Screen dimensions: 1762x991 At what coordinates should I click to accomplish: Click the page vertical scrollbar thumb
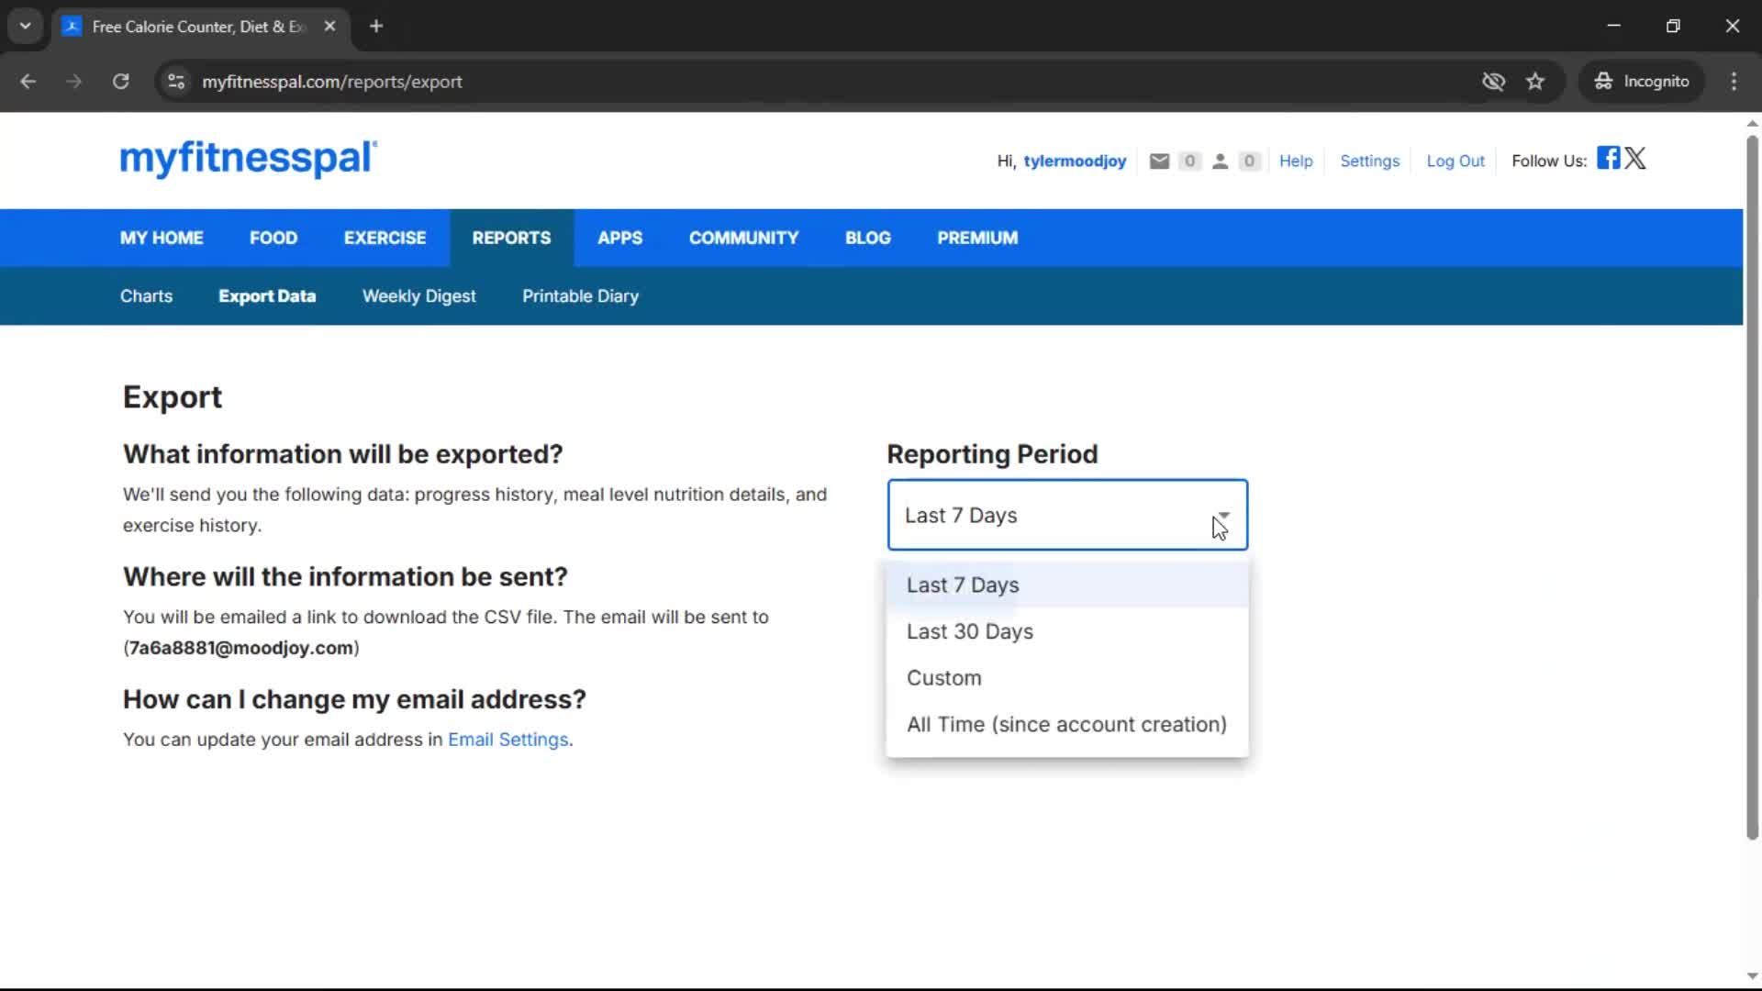click(1752, 486)
